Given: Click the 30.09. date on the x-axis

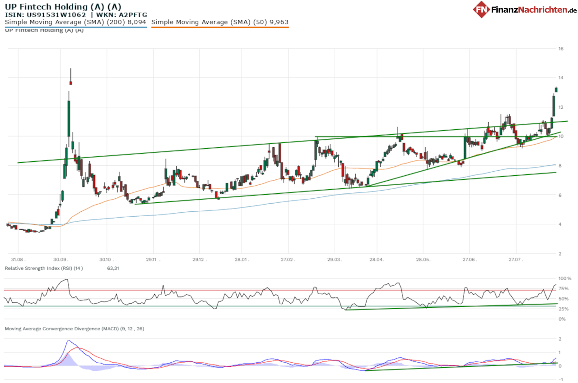Looking at the screenshot, I should click(x=61, y=260).
